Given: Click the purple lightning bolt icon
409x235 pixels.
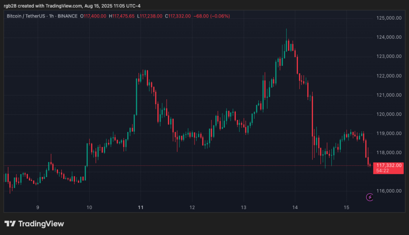Looking at the screenshot, I should (369, 197).
